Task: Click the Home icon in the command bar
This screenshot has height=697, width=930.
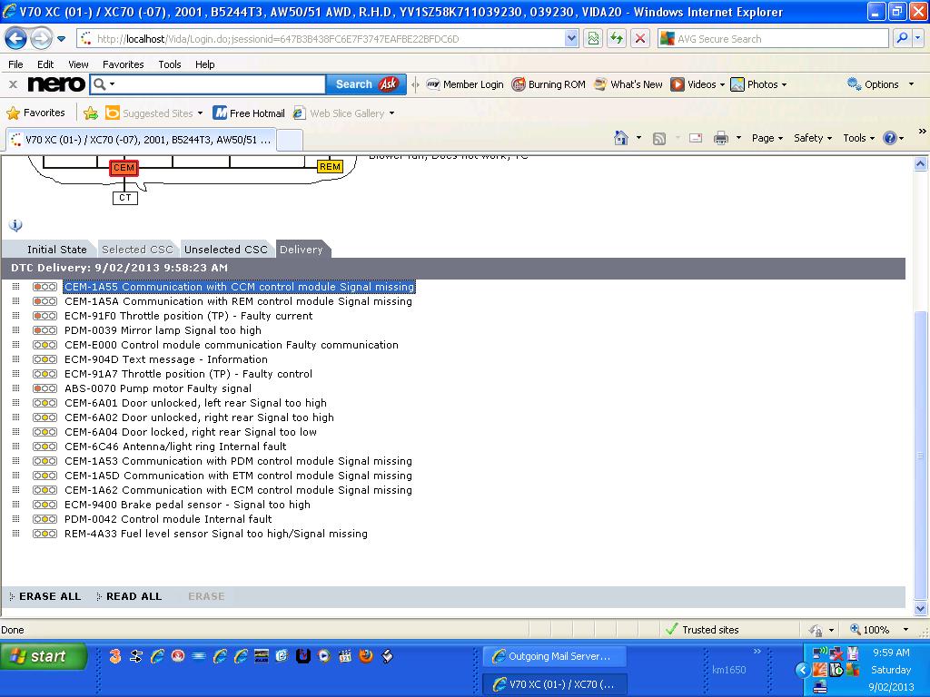Action: pos(621,138)
